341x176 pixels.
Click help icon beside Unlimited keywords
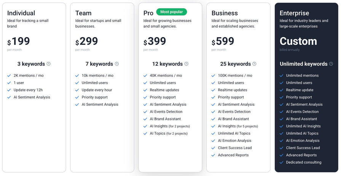point(331,64)
